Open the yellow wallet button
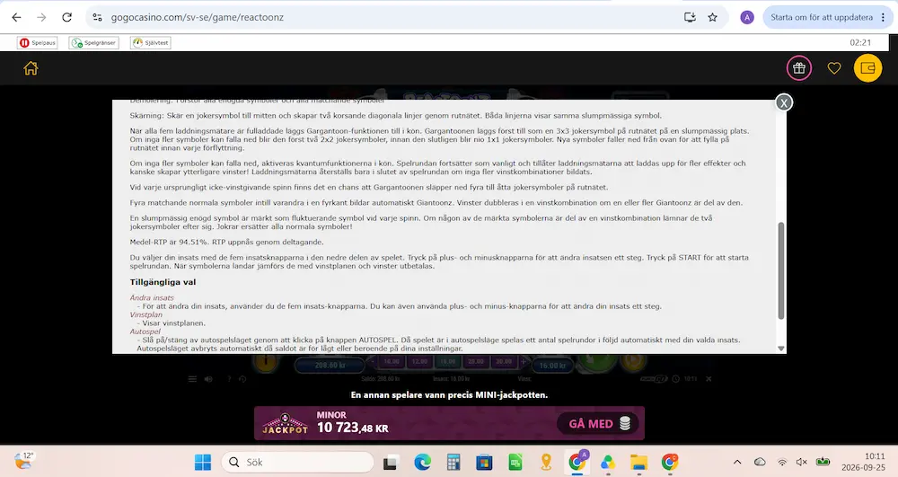Viewport: 898px width, 477px height. [867, 68]
